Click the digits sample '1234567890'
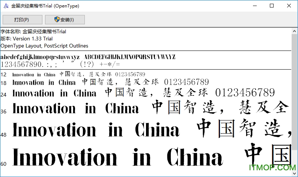298x177 pixels. pos(21,64)
